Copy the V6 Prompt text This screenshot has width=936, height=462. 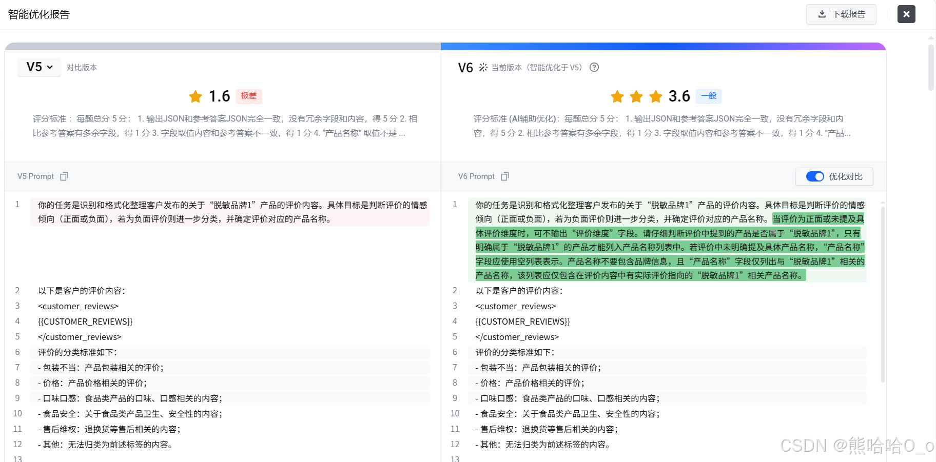[x=505, y=176]
